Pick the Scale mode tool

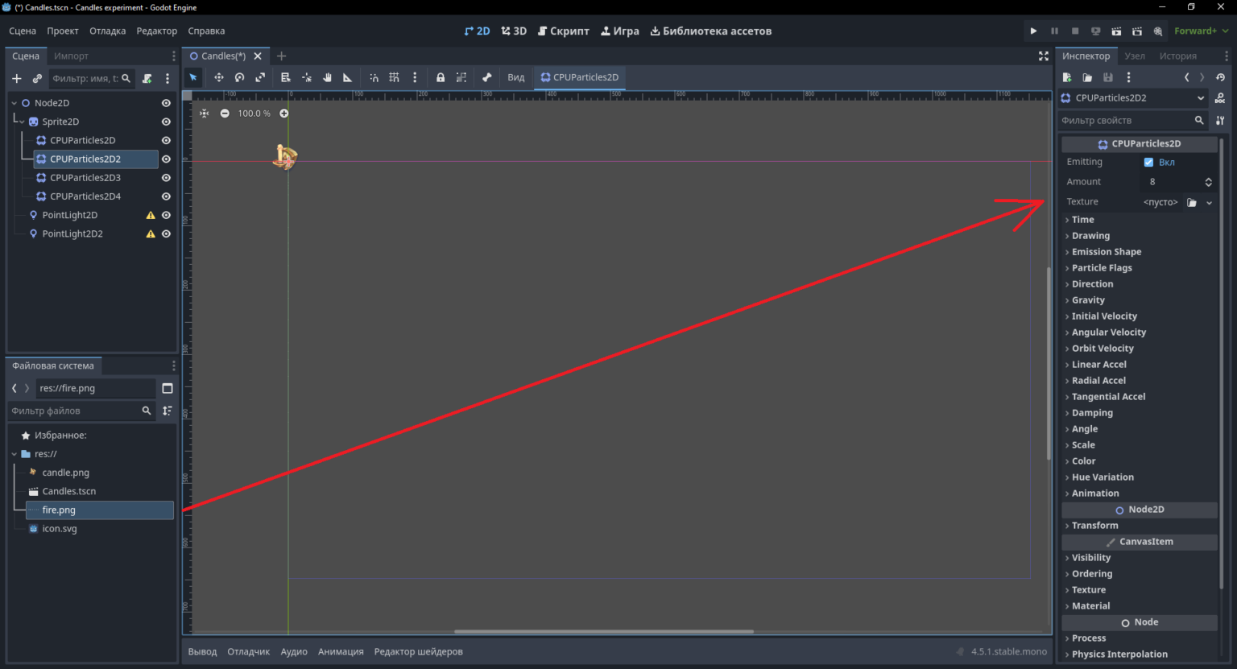tap(260, 77)
